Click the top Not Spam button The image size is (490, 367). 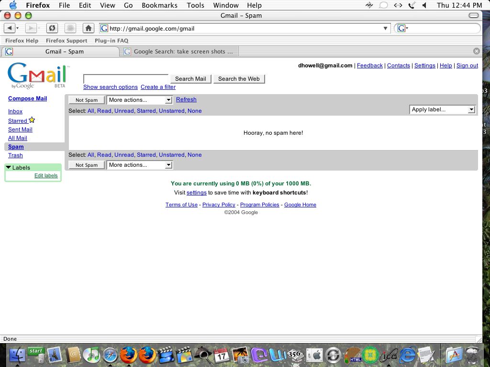pos(87,100)
